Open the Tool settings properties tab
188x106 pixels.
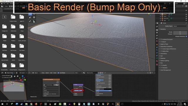(157, 26)
